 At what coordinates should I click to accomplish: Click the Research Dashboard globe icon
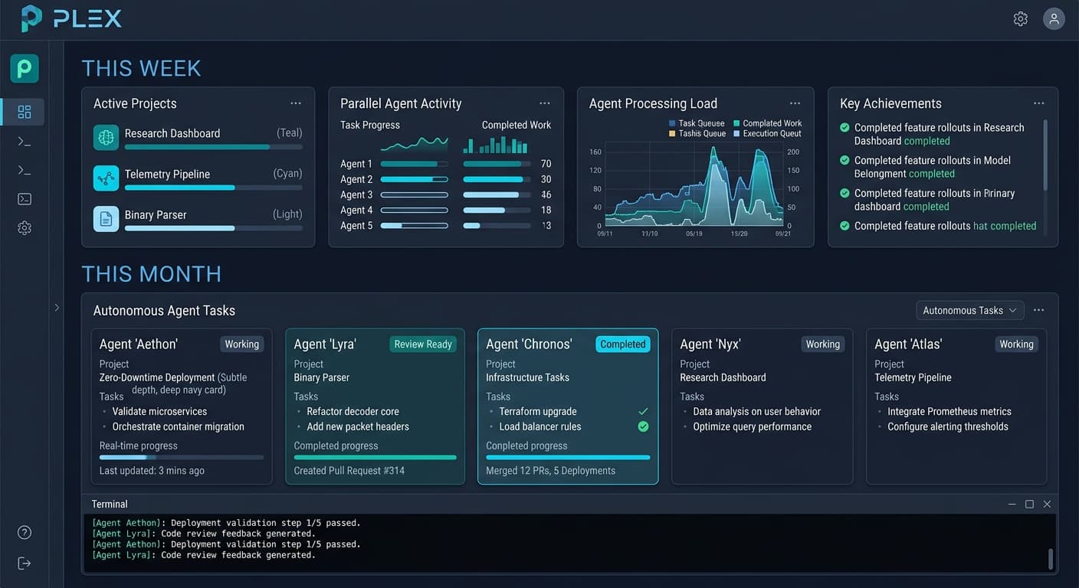pyautogui.click(x=106, y=137)
